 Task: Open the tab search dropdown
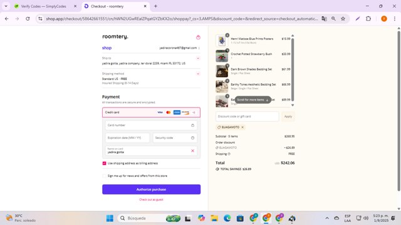[x=6, y=6]
